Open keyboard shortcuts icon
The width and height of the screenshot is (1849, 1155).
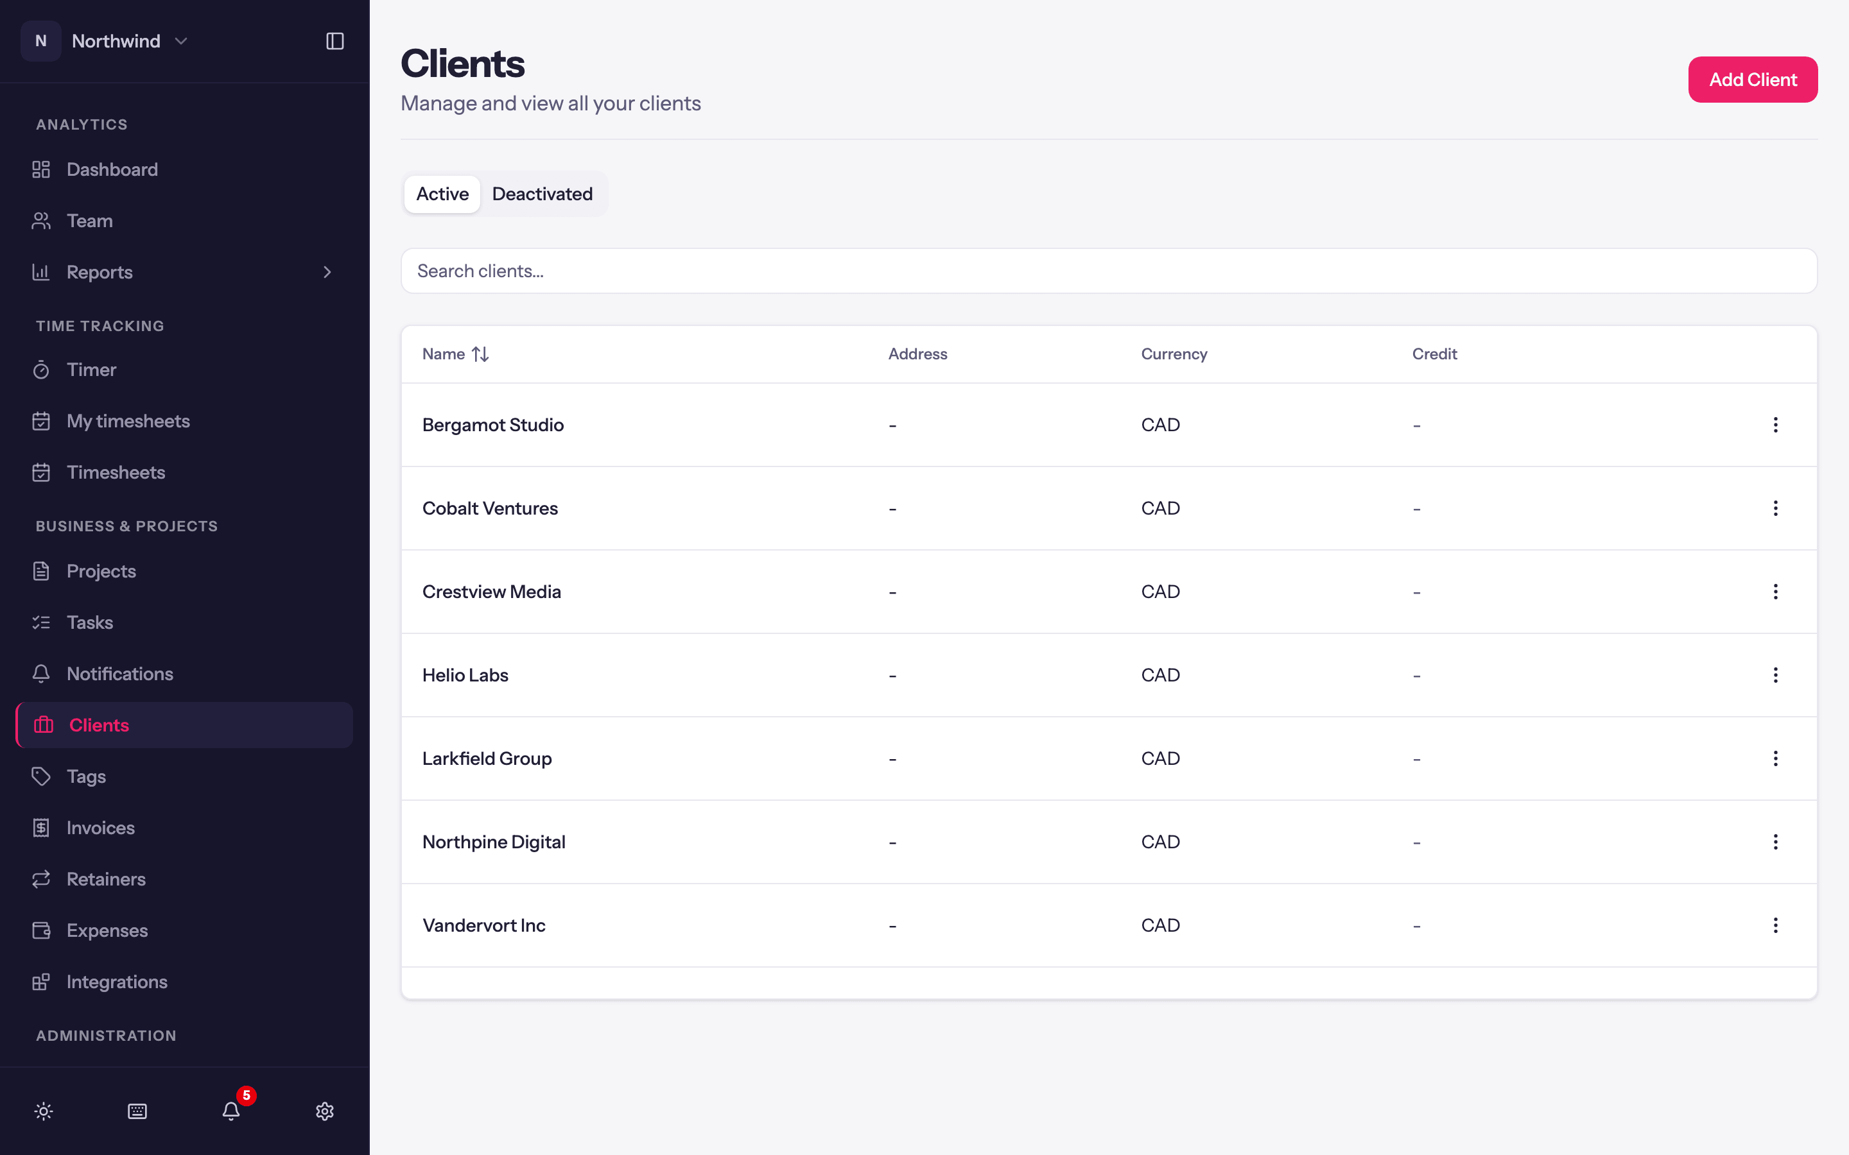(137, 1111)
